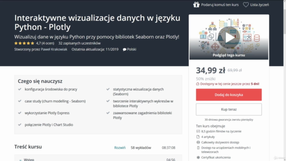Screen dimensions: 286x161
Task: Click the Czego się nauczysz heading
Action: click(40, 81)
